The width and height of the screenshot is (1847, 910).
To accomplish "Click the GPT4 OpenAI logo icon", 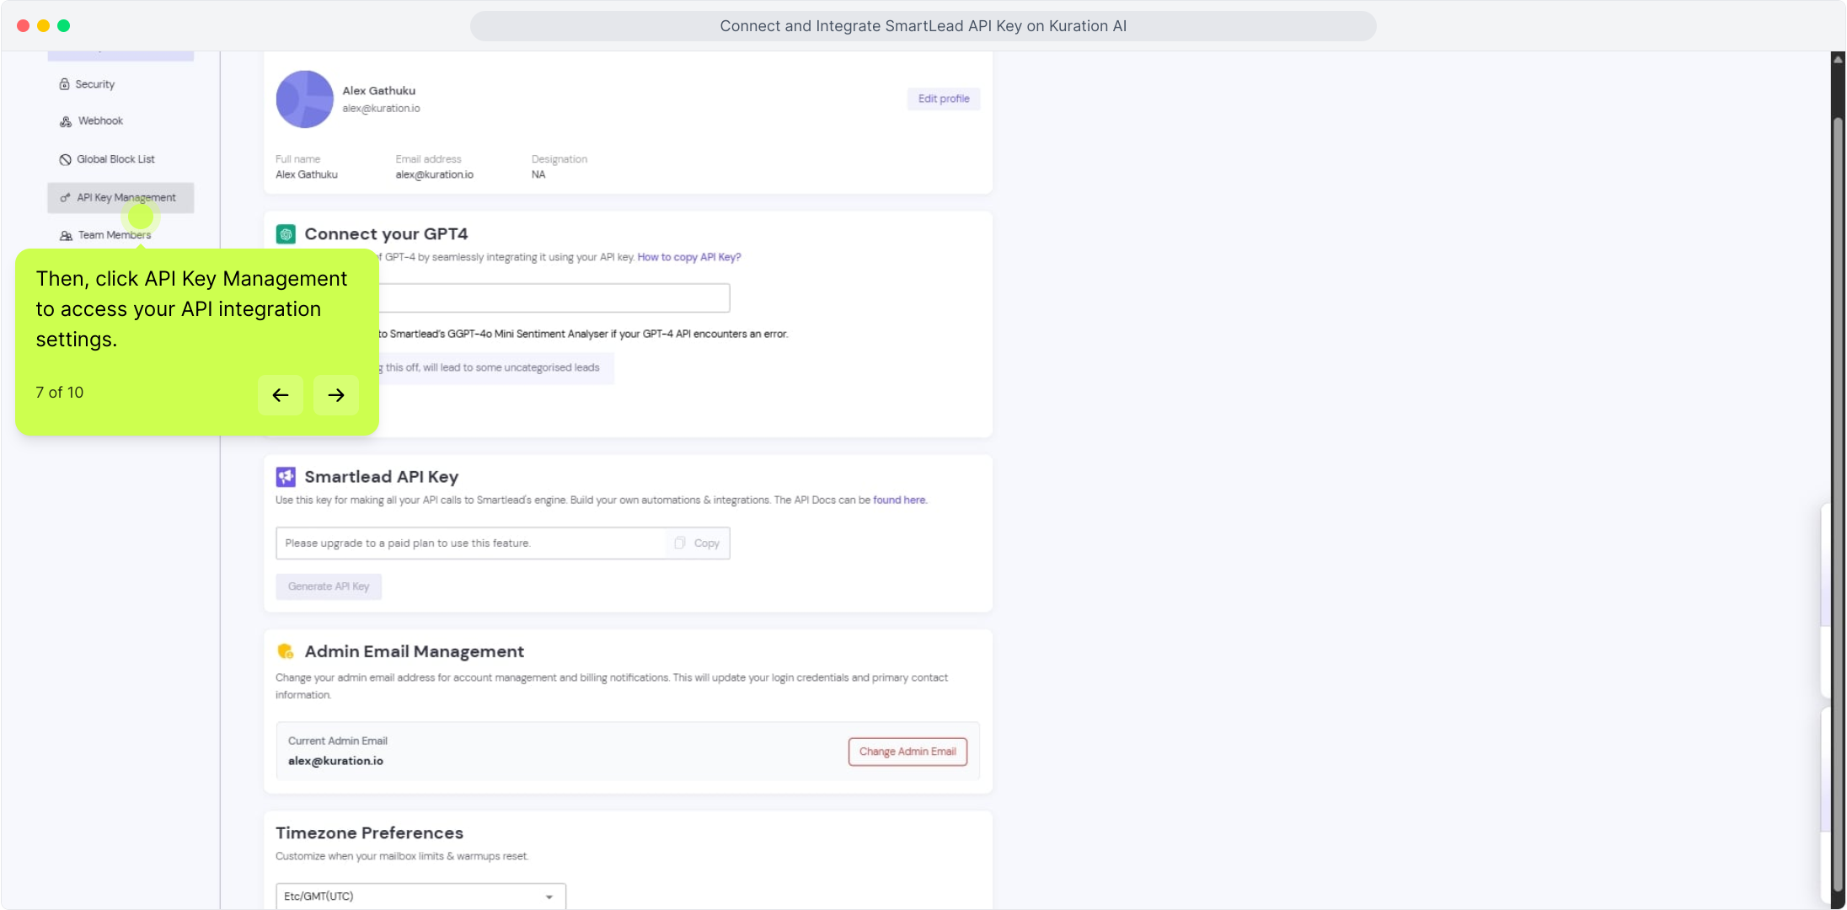I will pyautogui.click(x=286, y=234).
